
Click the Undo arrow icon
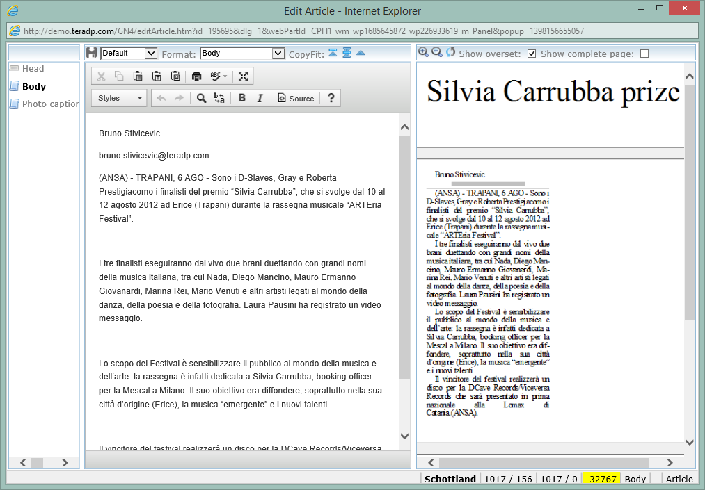point(161,99)
